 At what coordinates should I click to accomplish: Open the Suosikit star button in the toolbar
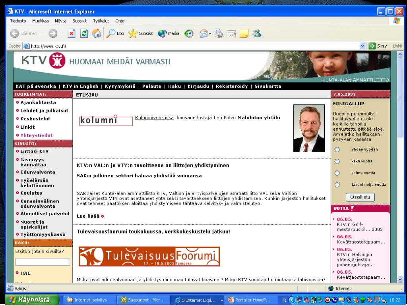pyautogui.click(x=140, y=33)
